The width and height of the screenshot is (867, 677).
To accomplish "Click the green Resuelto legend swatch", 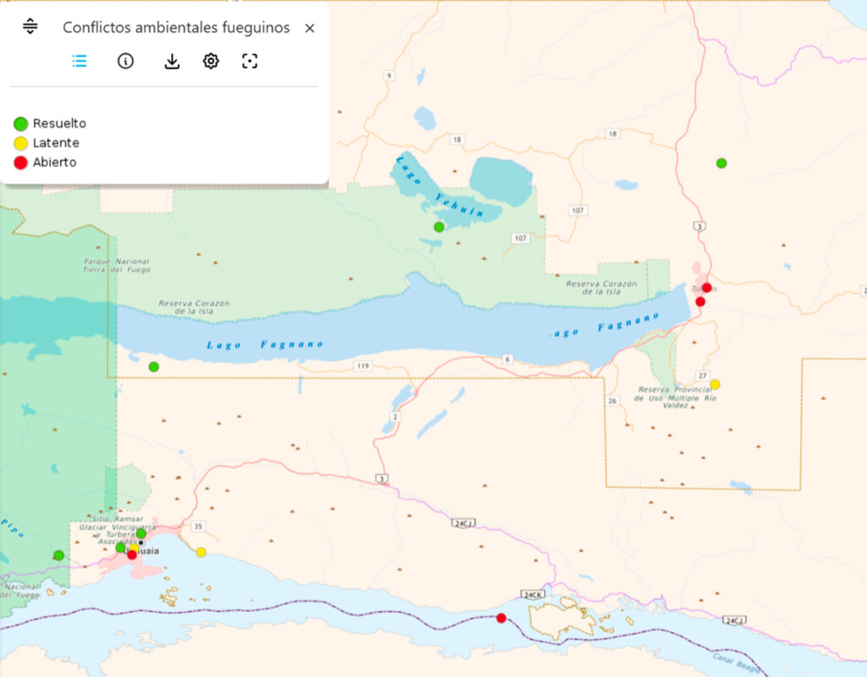I will [21, 124].
